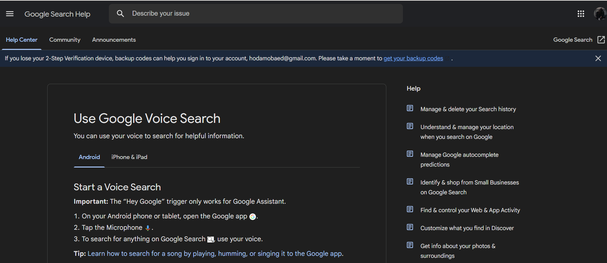The height and width of the screenshot is (263, 607).
Task: Open Identify & shop from Small Businesses article
Action: (470, 187)
